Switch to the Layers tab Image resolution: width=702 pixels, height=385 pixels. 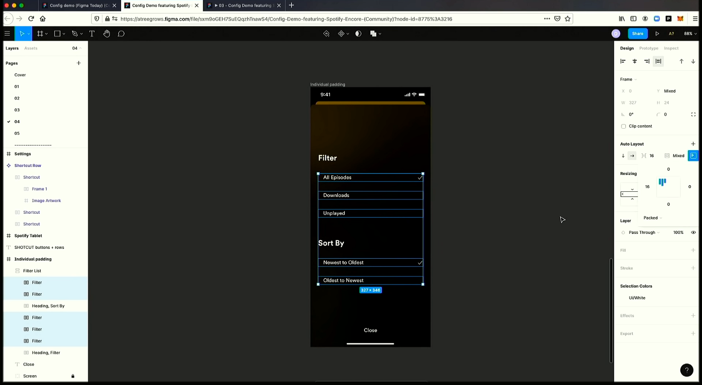click(x=12, y=48)
